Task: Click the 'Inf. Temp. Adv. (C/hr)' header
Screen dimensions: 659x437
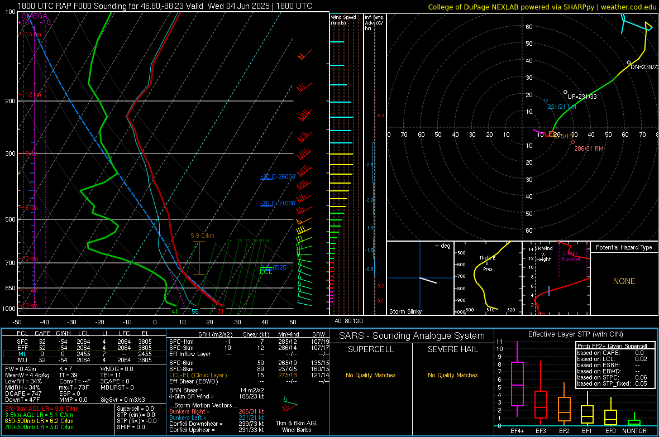Action: point(375,23)
